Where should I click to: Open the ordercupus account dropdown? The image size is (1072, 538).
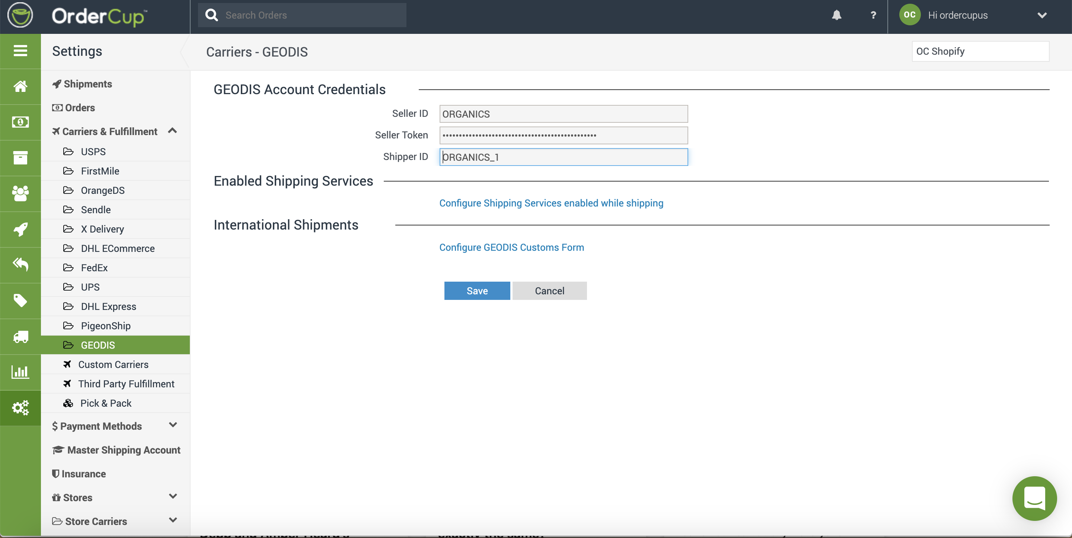1041,15
